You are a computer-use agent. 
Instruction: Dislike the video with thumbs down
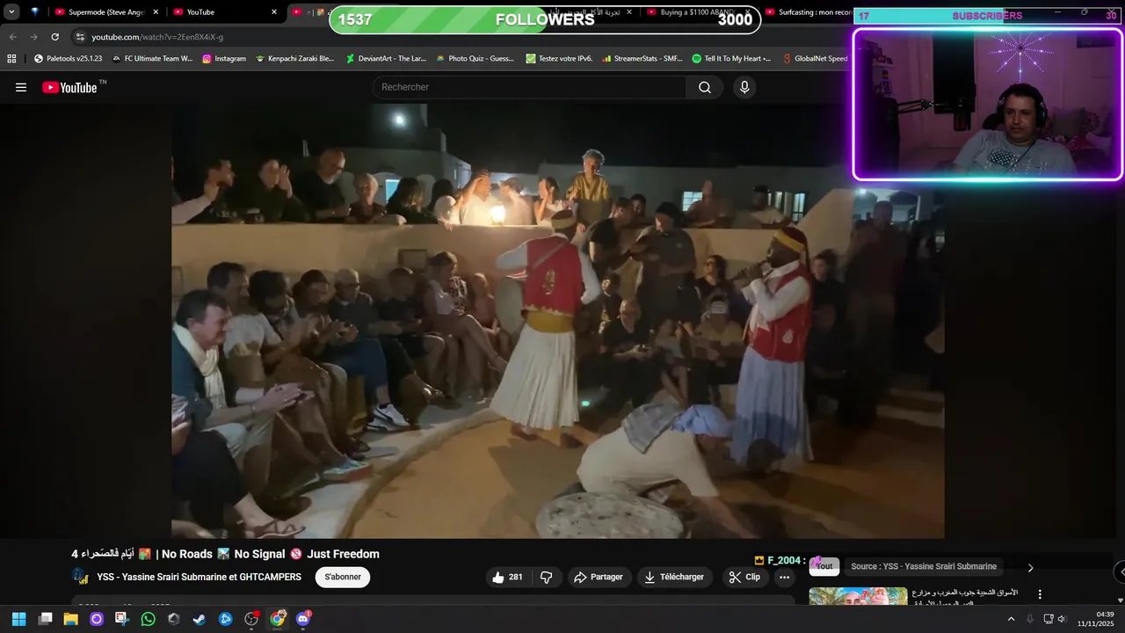546,577
